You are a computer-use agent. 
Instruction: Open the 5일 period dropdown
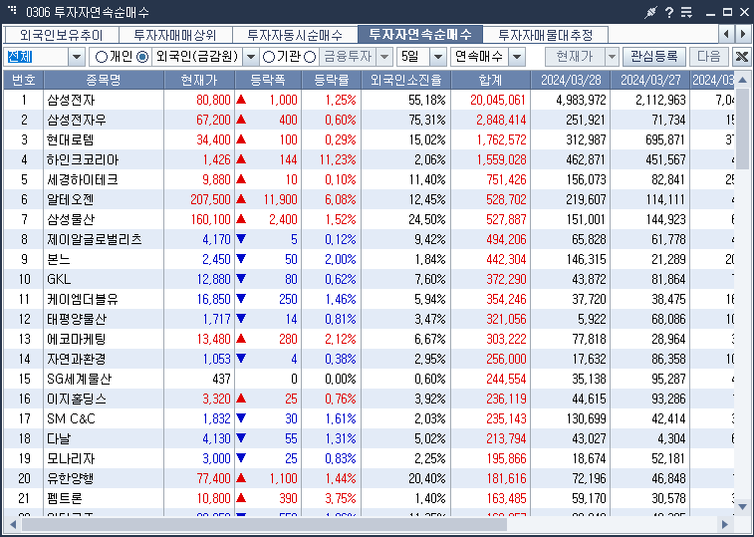pyautogui.click(x=437, y=57)
